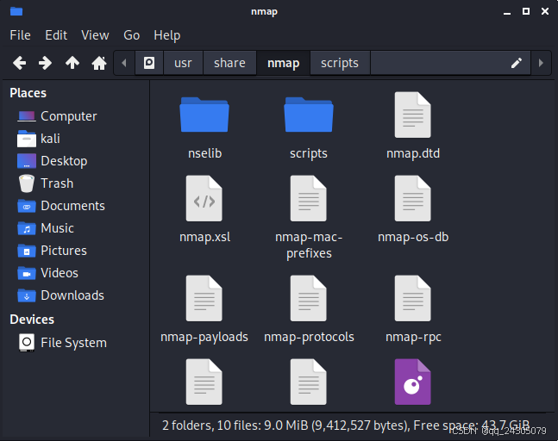
Task: Click the Trash bin icon in Places
Action: click(x=27, y=183)
